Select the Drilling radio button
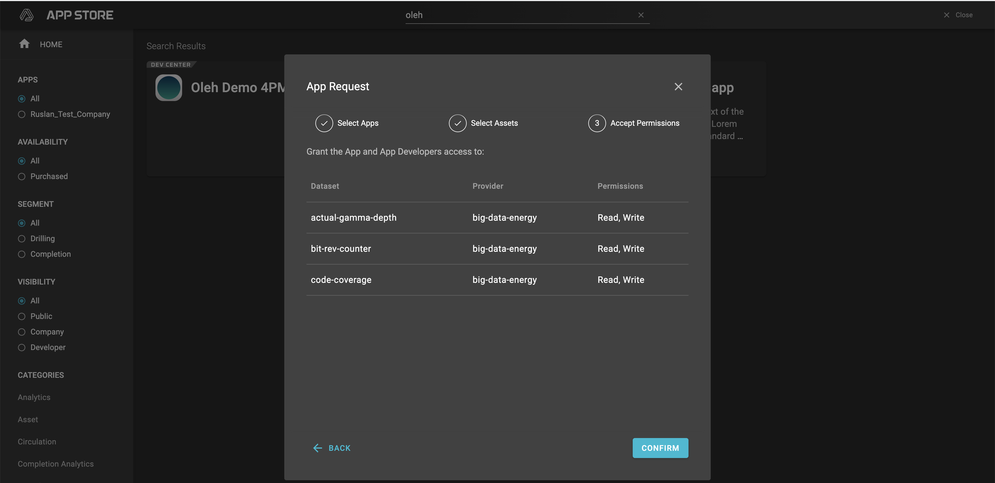Viewport: 995px width, 483px height. pyautogui.click(x=22, y=239)
